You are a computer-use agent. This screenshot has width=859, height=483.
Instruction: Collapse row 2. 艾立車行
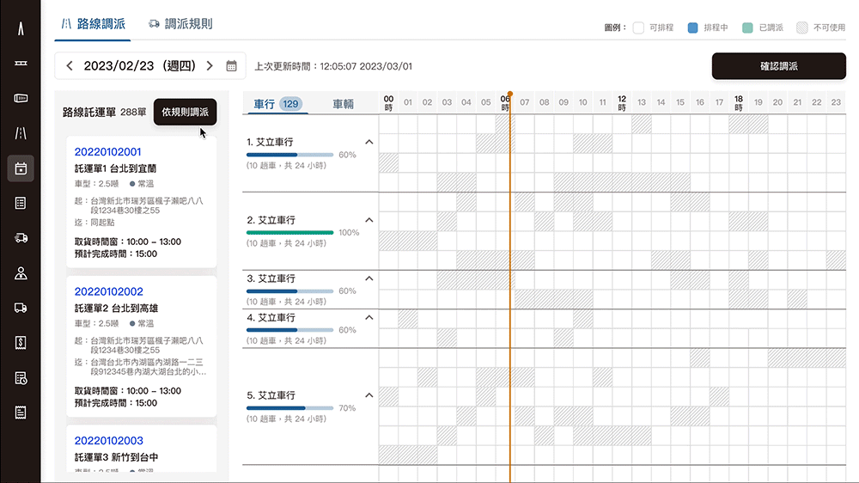[369, 220]
